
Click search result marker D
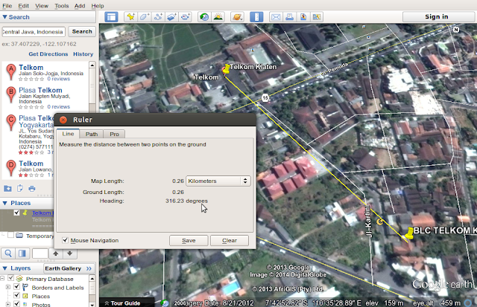point(11,168)
